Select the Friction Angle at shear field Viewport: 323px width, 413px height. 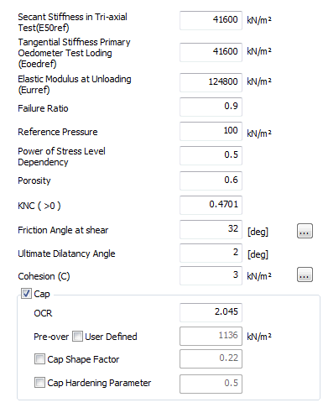click(x=211, y=229)
